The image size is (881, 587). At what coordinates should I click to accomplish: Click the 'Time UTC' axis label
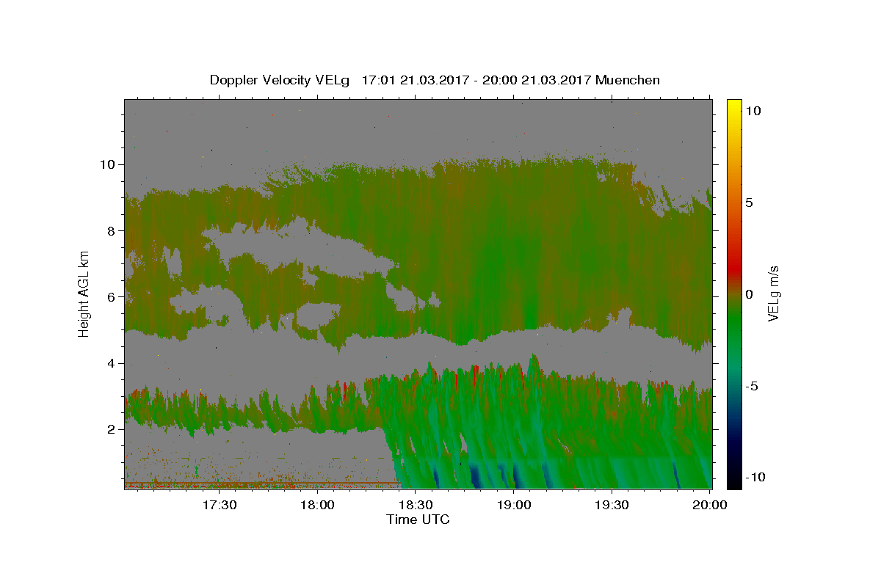[418, 519]
